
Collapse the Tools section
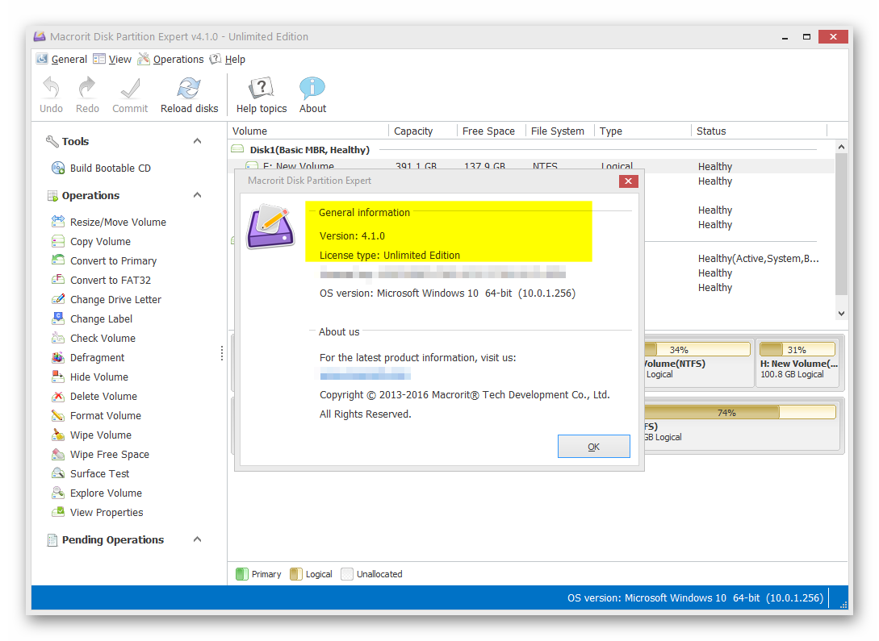197,141
